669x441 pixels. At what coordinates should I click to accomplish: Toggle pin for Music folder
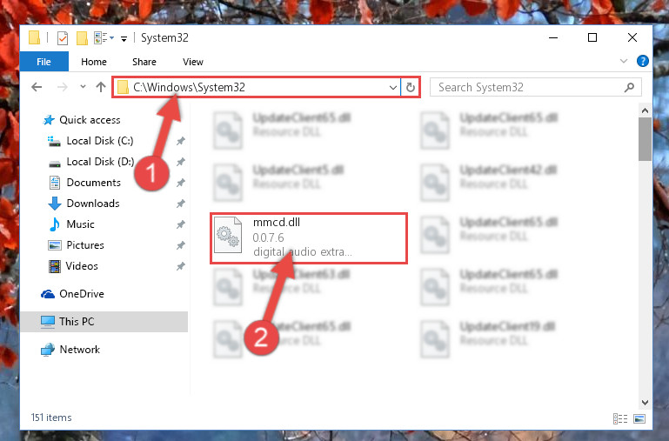click(180, 224)
